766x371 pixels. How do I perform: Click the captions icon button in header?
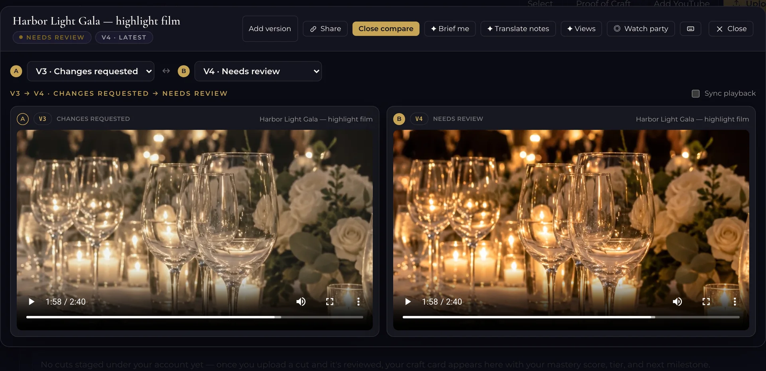[x=691, y=29]
